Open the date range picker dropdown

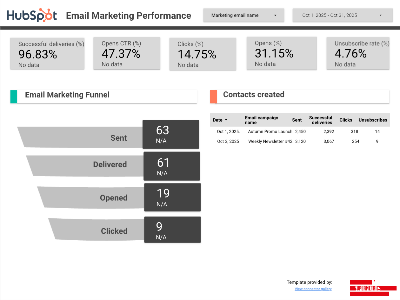pos(341,15)
